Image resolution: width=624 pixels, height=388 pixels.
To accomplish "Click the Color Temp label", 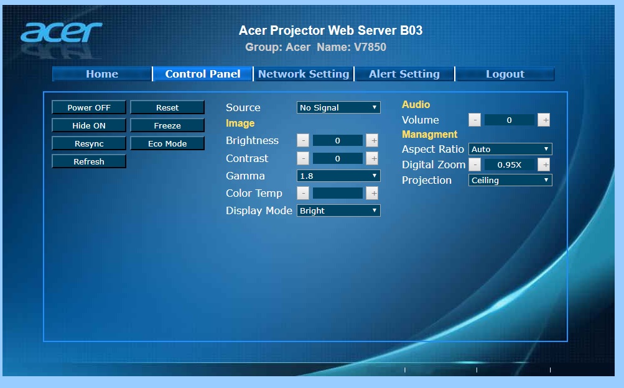I will (254, 193).
